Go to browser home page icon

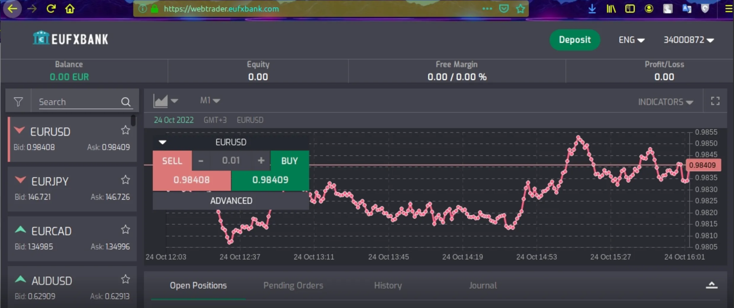click(x=70, y=9)
